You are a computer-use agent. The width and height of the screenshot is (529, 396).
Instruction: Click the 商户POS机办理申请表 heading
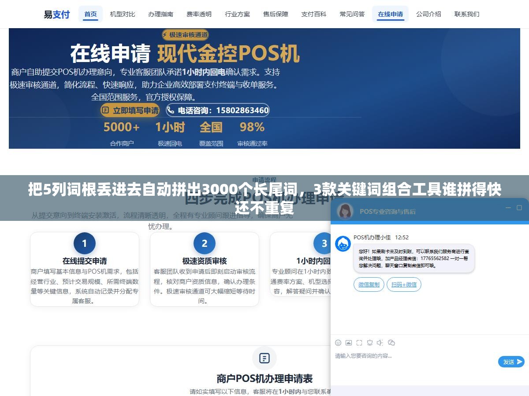click(264, 378)
